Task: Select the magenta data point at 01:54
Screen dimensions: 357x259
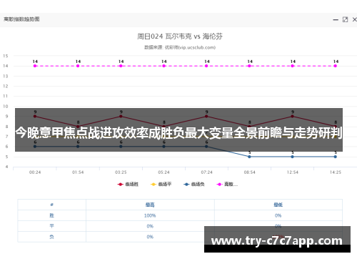Action: point(78,66)
